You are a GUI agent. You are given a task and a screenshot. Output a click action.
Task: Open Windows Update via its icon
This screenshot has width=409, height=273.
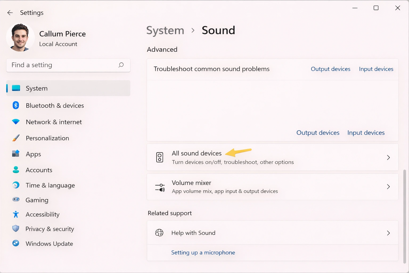click(16, 243)
